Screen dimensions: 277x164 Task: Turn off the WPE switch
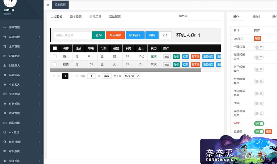(x=259, y=124)
